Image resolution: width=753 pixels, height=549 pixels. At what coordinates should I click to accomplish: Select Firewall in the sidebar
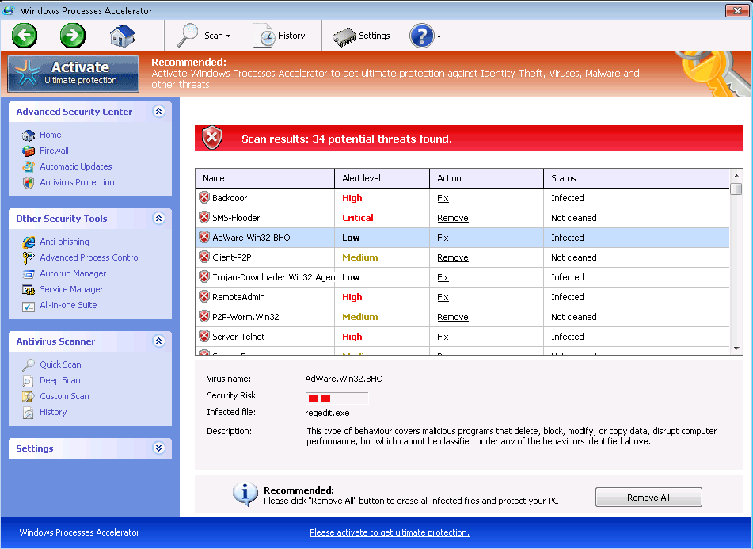click(54, 151)
